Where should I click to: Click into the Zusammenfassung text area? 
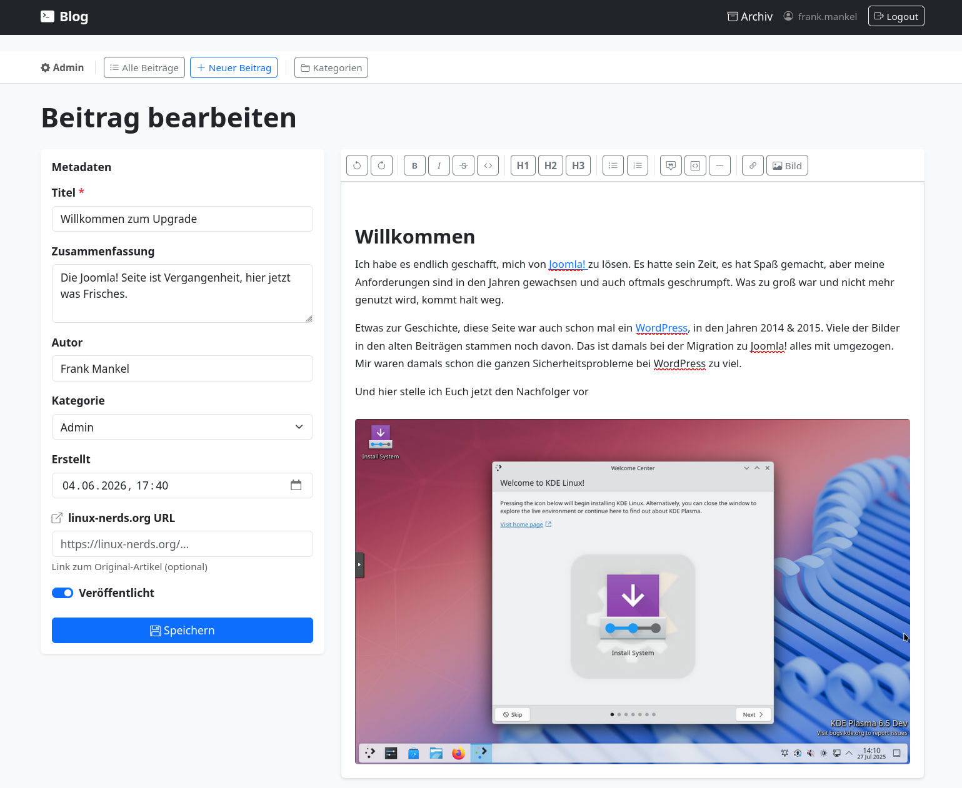[183, 293]
